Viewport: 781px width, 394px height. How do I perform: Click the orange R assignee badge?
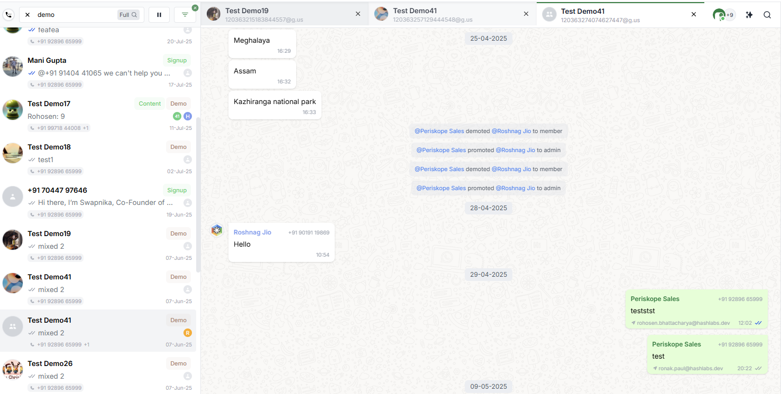[x=187, y=333]
